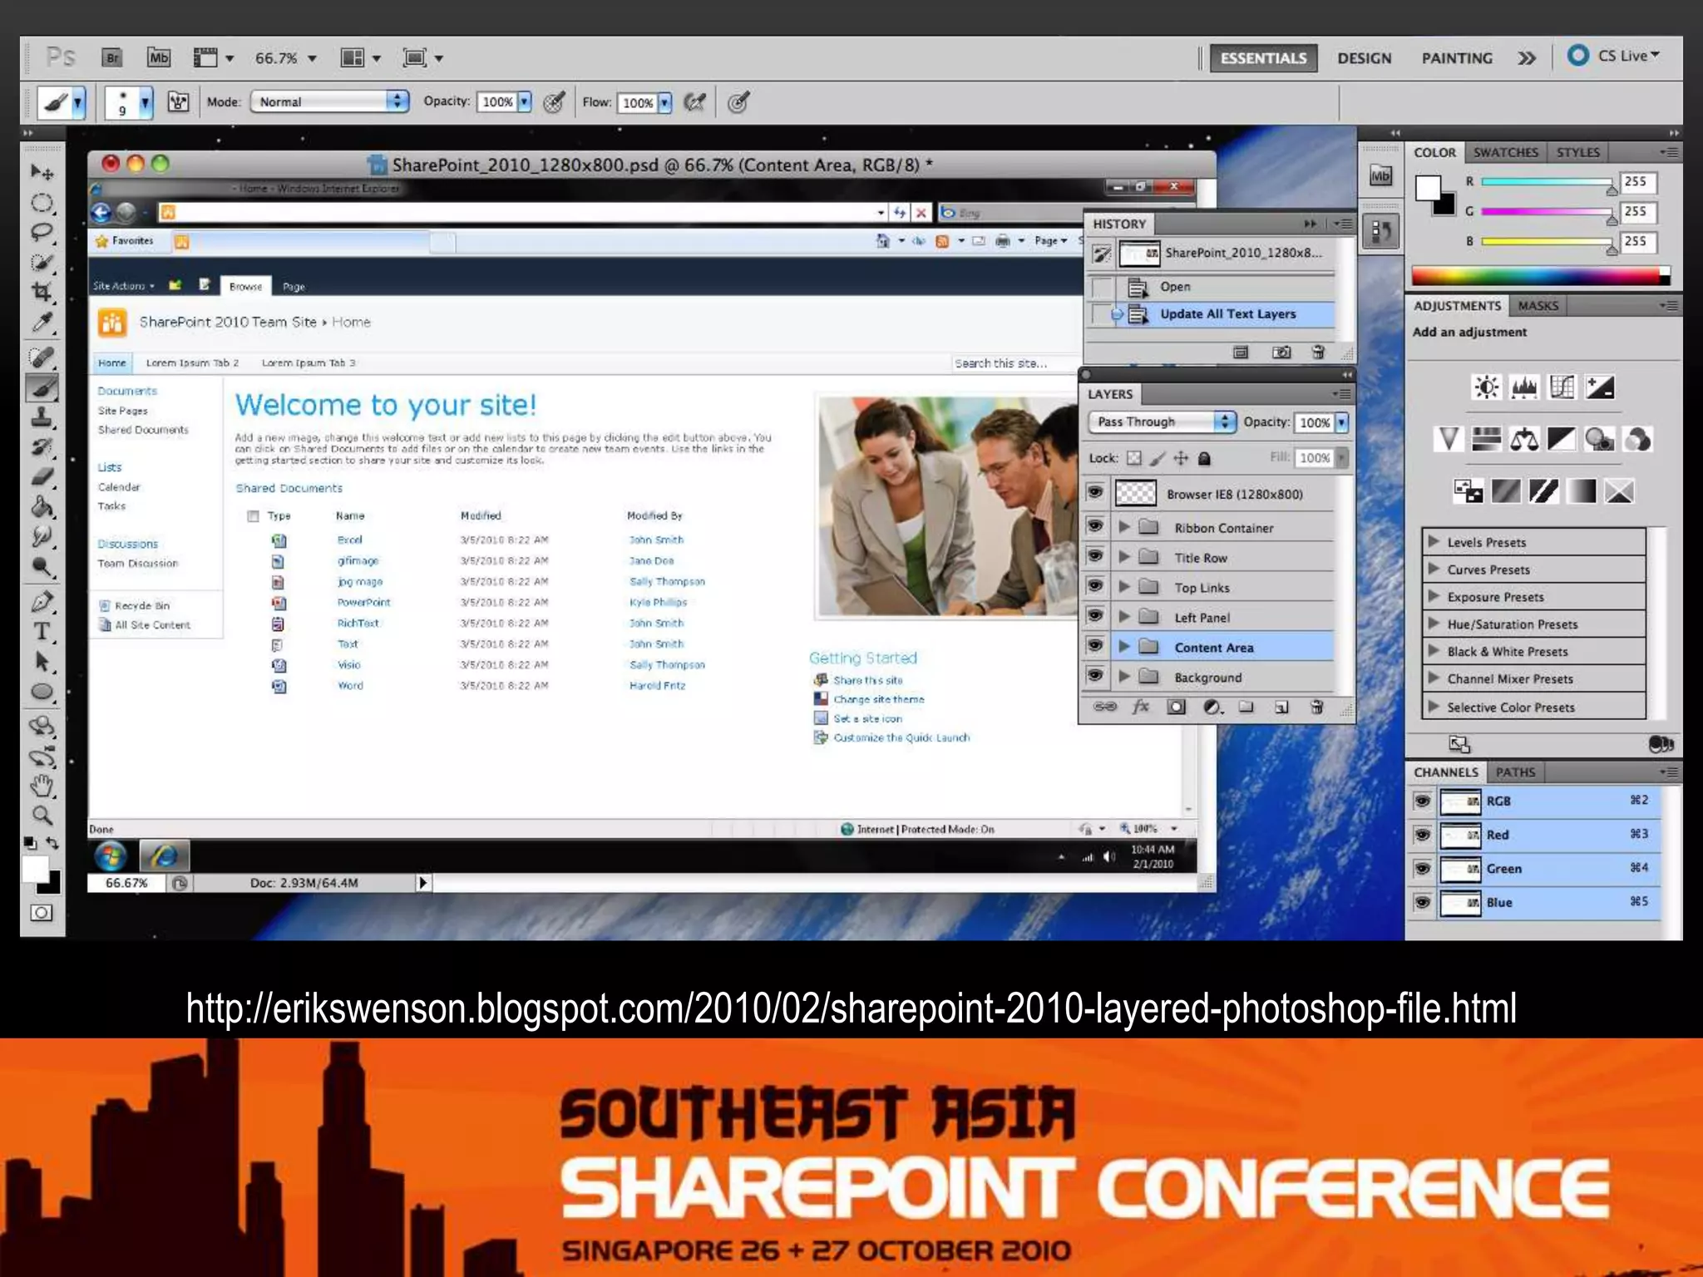This screenshot has width=1703, height=1277.
Task: Select the Lasso tool
Action: tap(42, 232)
